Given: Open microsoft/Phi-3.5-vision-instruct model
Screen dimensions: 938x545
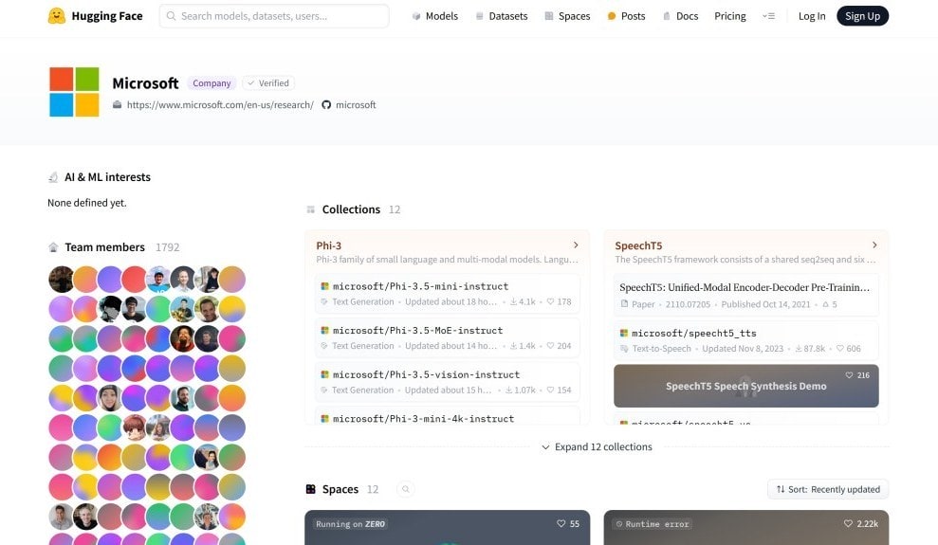Looking at the screenshot, I should click(447, 382).
